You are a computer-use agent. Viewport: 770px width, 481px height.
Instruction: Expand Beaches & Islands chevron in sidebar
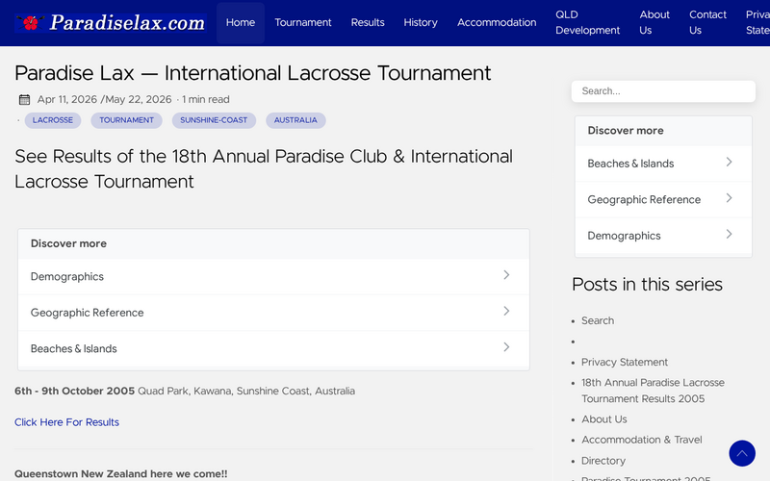point(729,163)
